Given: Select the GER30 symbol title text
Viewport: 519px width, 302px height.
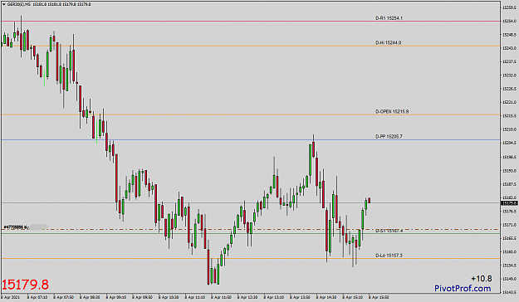Looking at the screenshot, I should click(x=19, y=4).
